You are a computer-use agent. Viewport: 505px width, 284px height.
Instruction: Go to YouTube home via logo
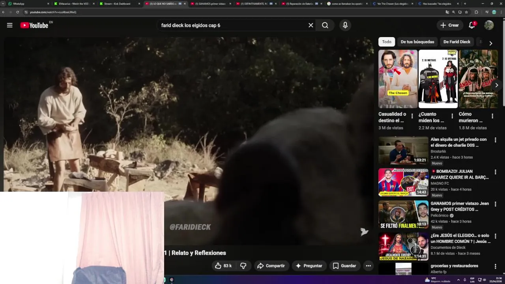coord(34,25)
